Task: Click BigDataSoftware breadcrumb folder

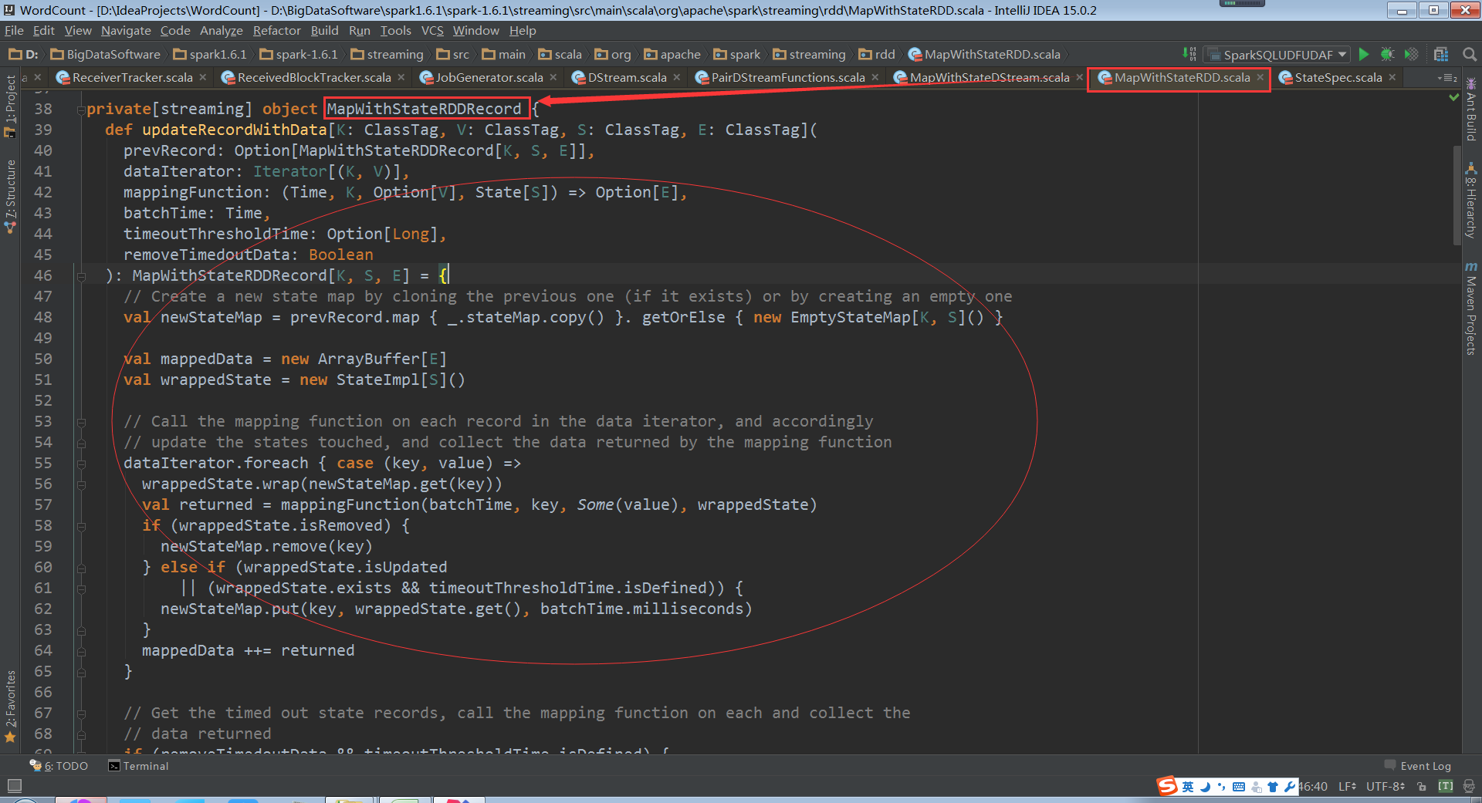Action: [x=105, y=55]
